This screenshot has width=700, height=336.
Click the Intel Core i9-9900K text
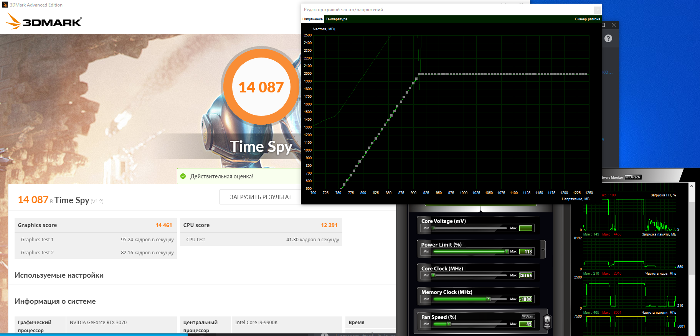coord(256,322)
